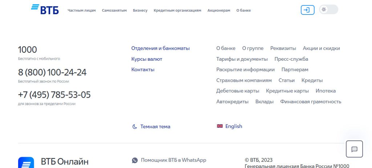The image size is (372, 168).
Task: Open the Кредиты footer link
Action: tap(312, 80)
